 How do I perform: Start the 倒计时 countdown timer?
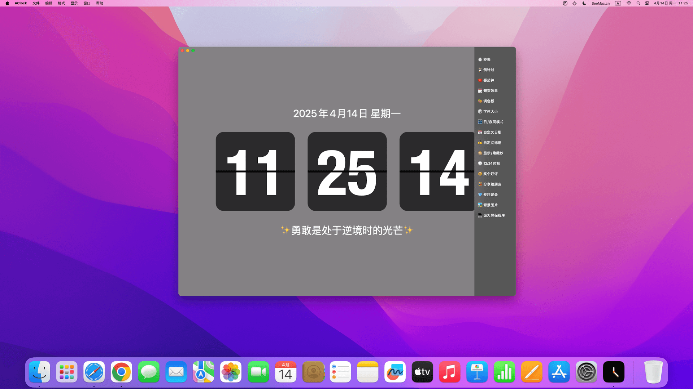(x=488, y=70)
